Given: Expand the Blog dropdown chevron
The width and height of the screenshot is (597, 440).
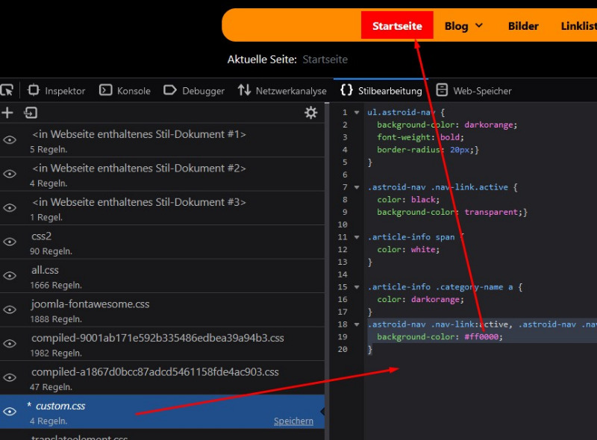Looking at the screenshot, I should tap(479, 25).
